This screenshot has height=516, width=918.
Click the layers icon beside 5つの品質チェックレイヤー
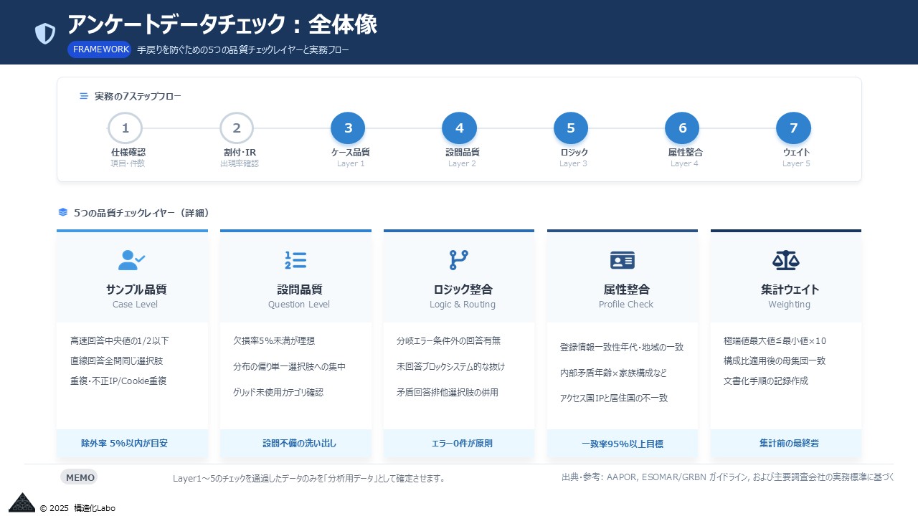[63, 213]
